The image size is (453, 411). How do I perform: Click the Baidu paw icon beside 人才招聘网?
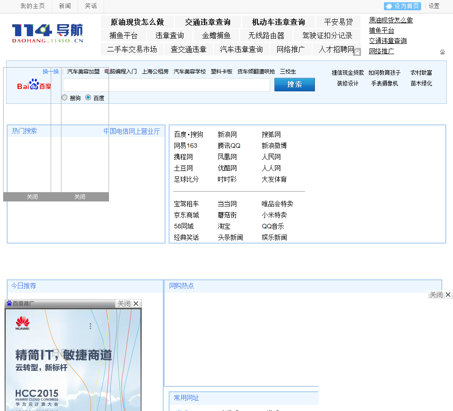(357, 52)
